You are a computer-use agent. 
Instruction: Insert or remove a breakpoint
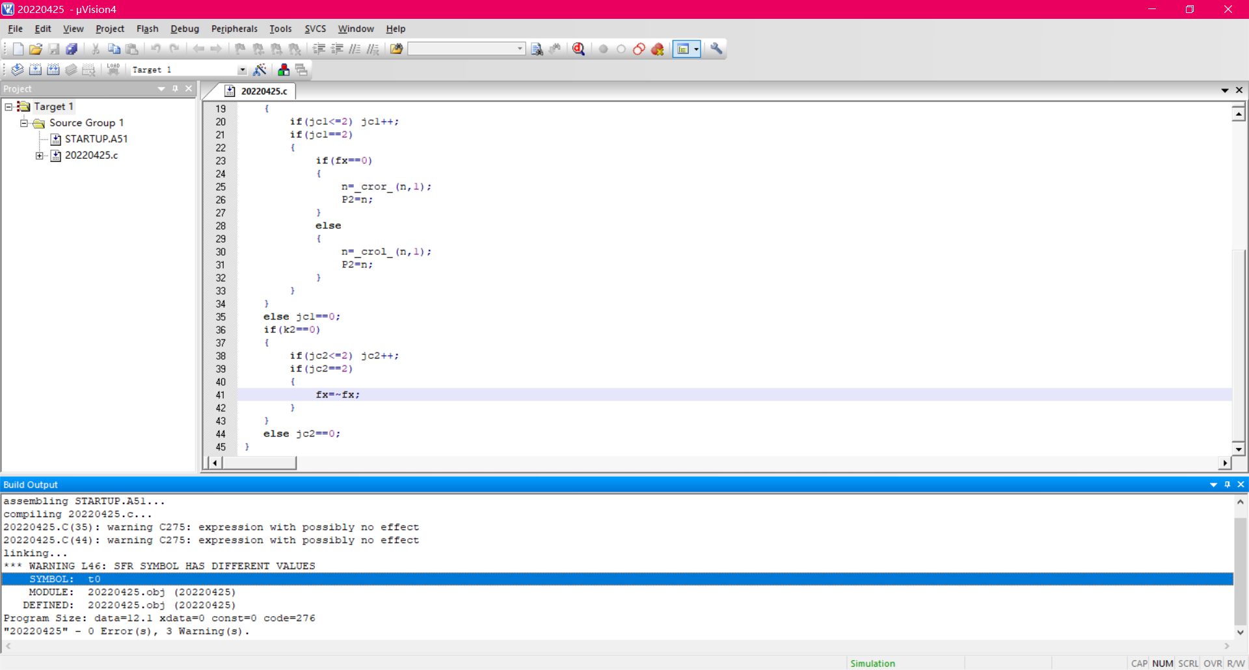pos(603,49)
